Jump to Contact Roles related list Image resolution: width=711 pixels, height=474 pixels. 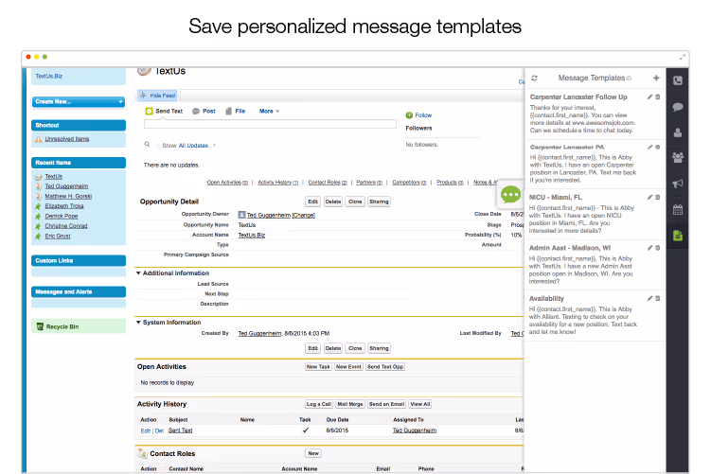328,183
